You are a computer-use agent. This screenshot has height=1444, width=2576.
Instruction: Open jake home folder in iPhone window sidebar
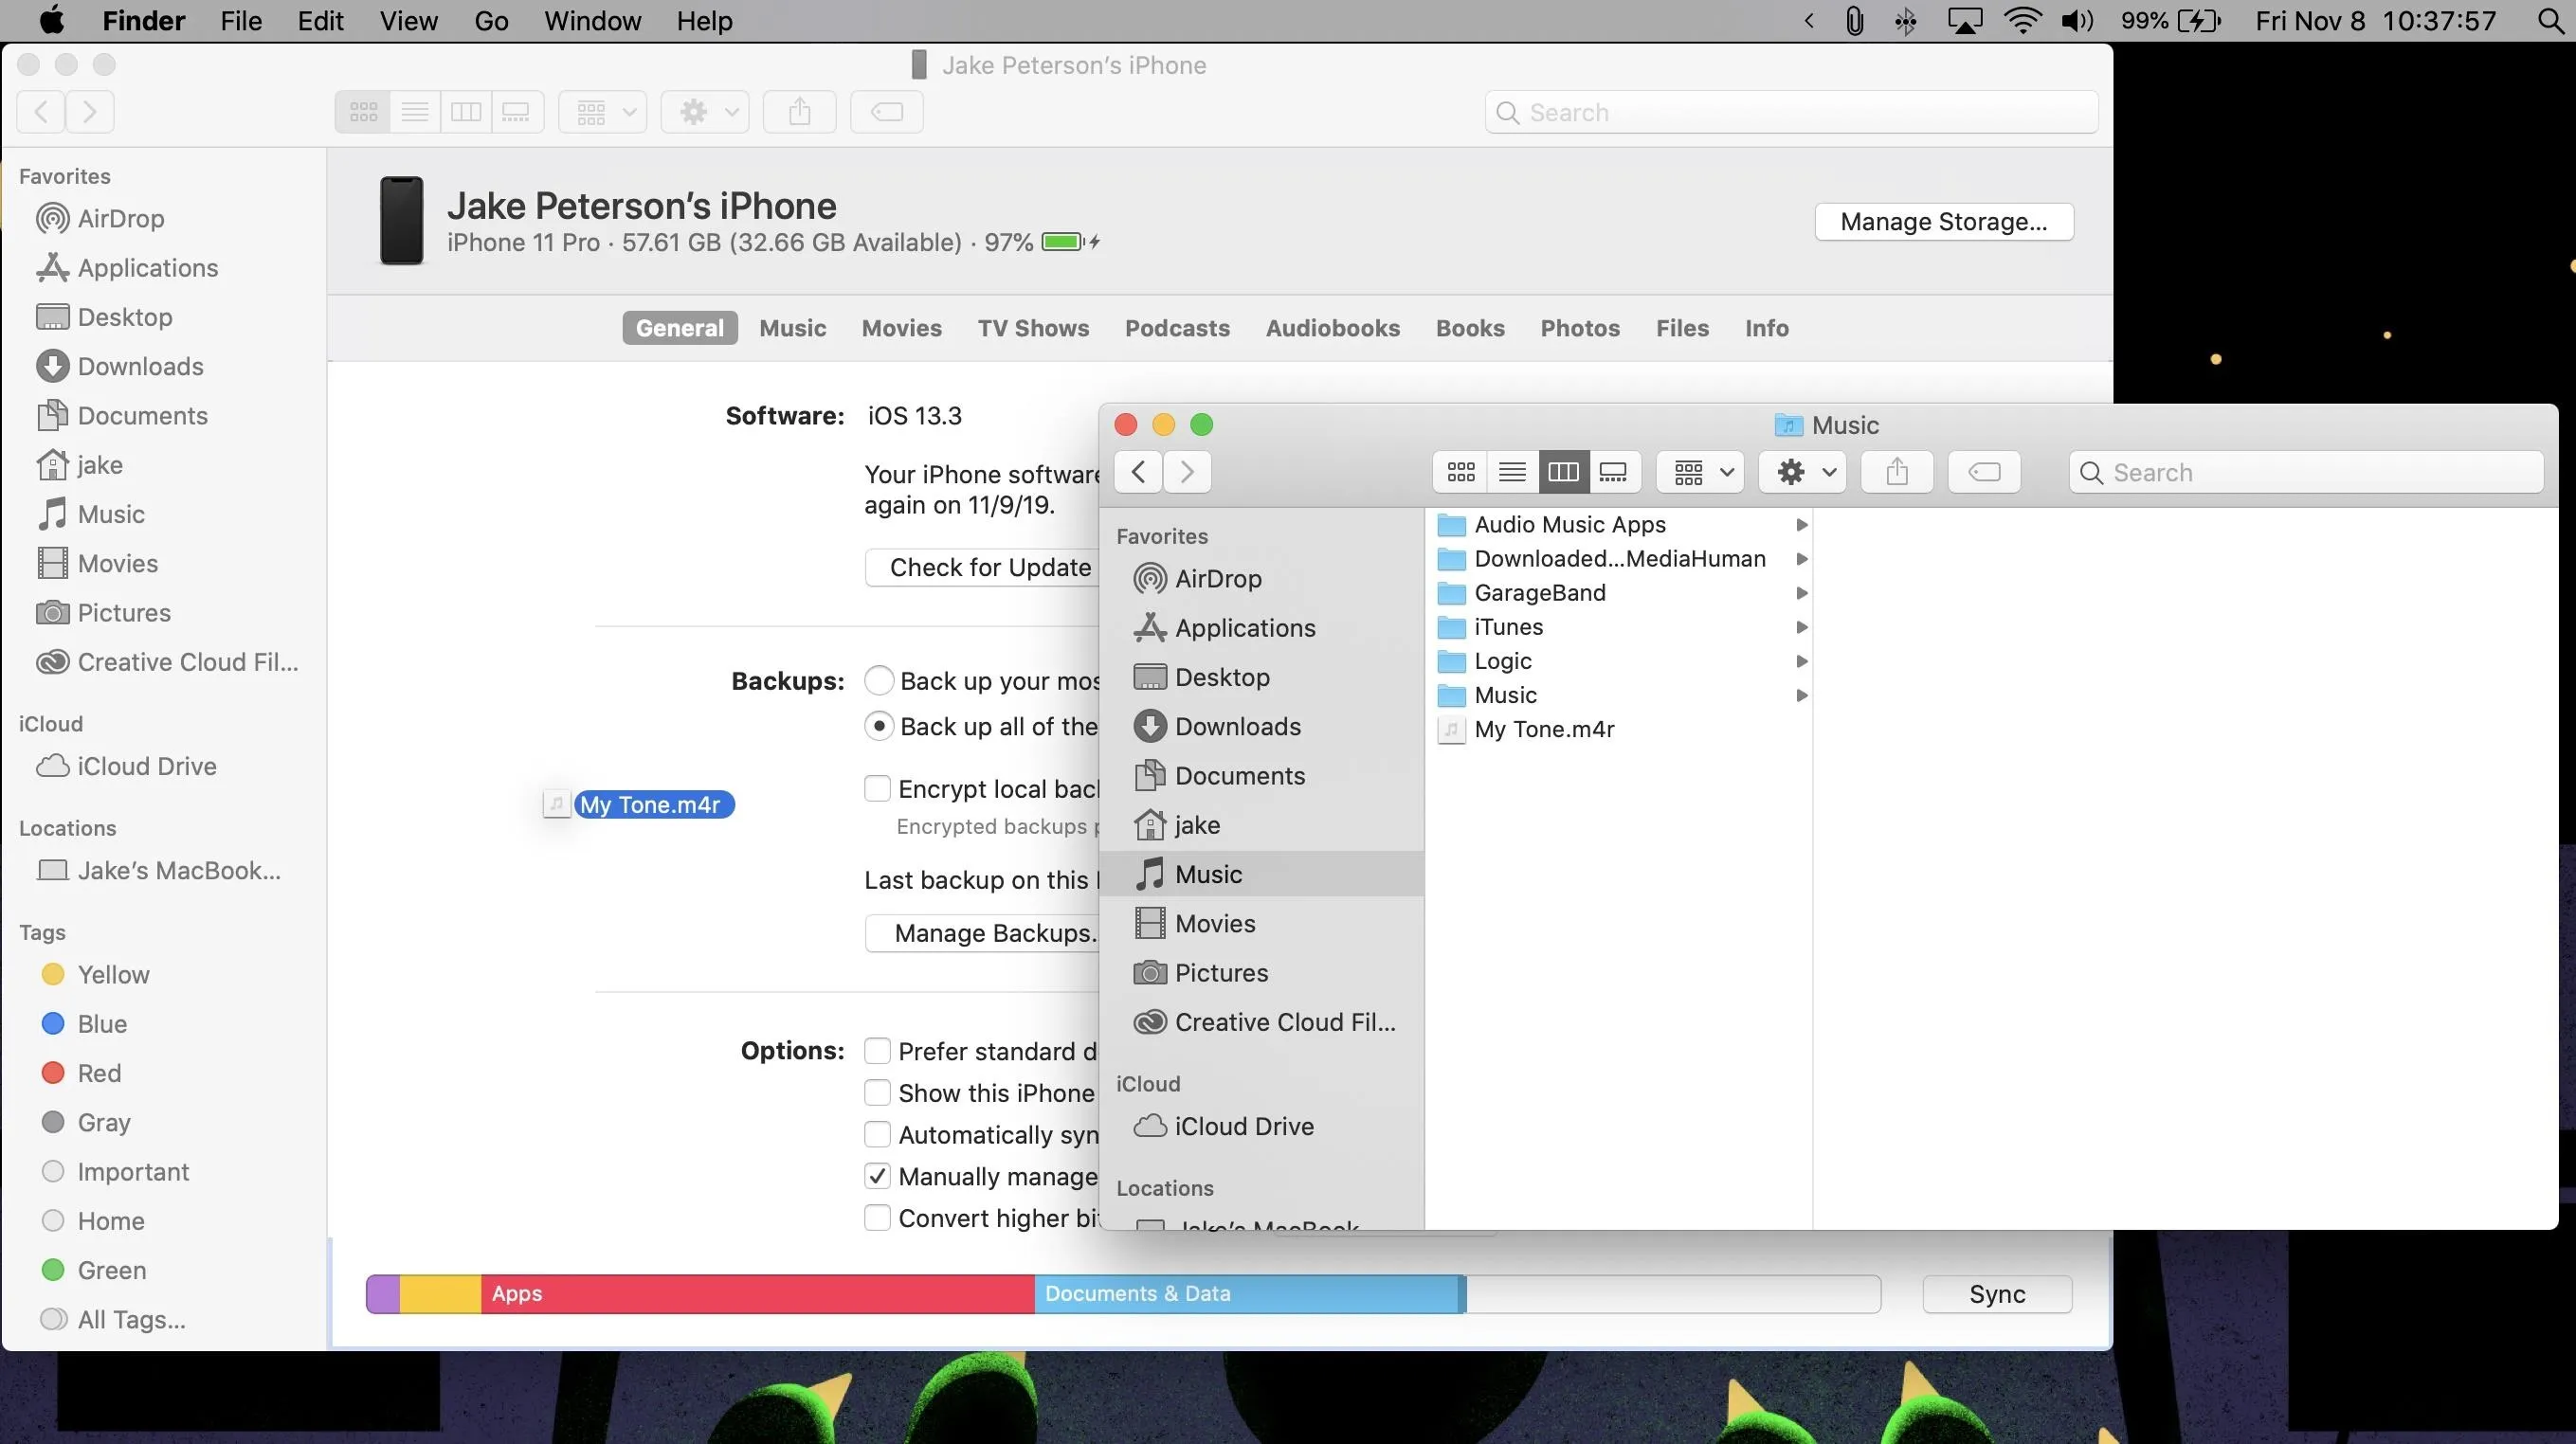(80, 465)
